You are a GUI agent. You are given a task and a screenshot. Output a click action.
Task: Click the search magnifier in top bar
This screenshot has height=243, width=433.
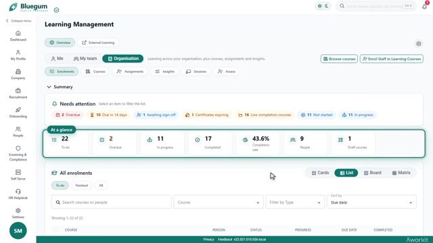pyautogui.click(x=342, y=6)
